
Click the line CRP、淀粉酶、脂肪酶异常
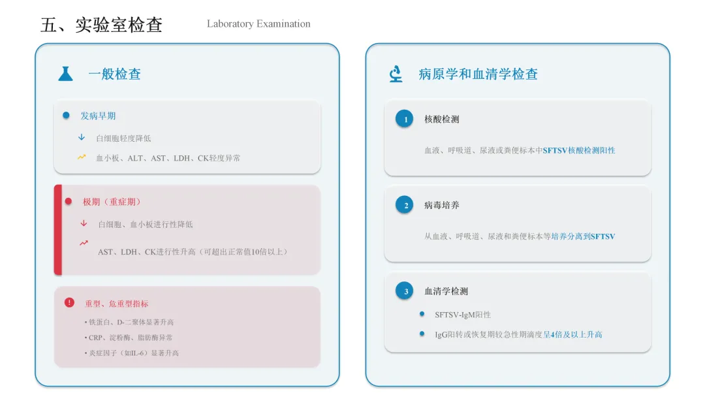click(x=129, y=337)
